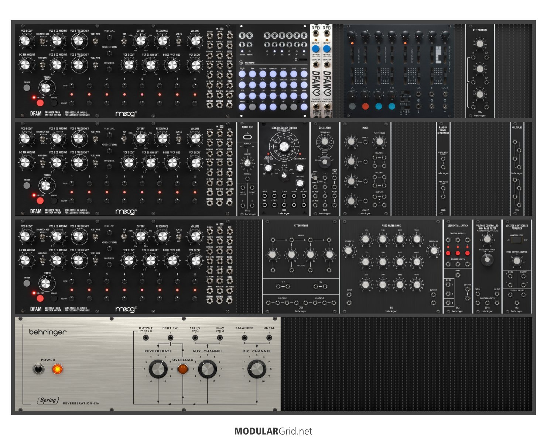The height and width of the screenshot is (439, 547).
Task: Click the Phones jack on the Audio-USB module
Action: coord(247,179)
